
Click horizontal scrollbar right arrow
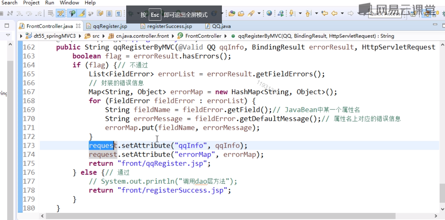pyautogui.click(x=436, y=216)
